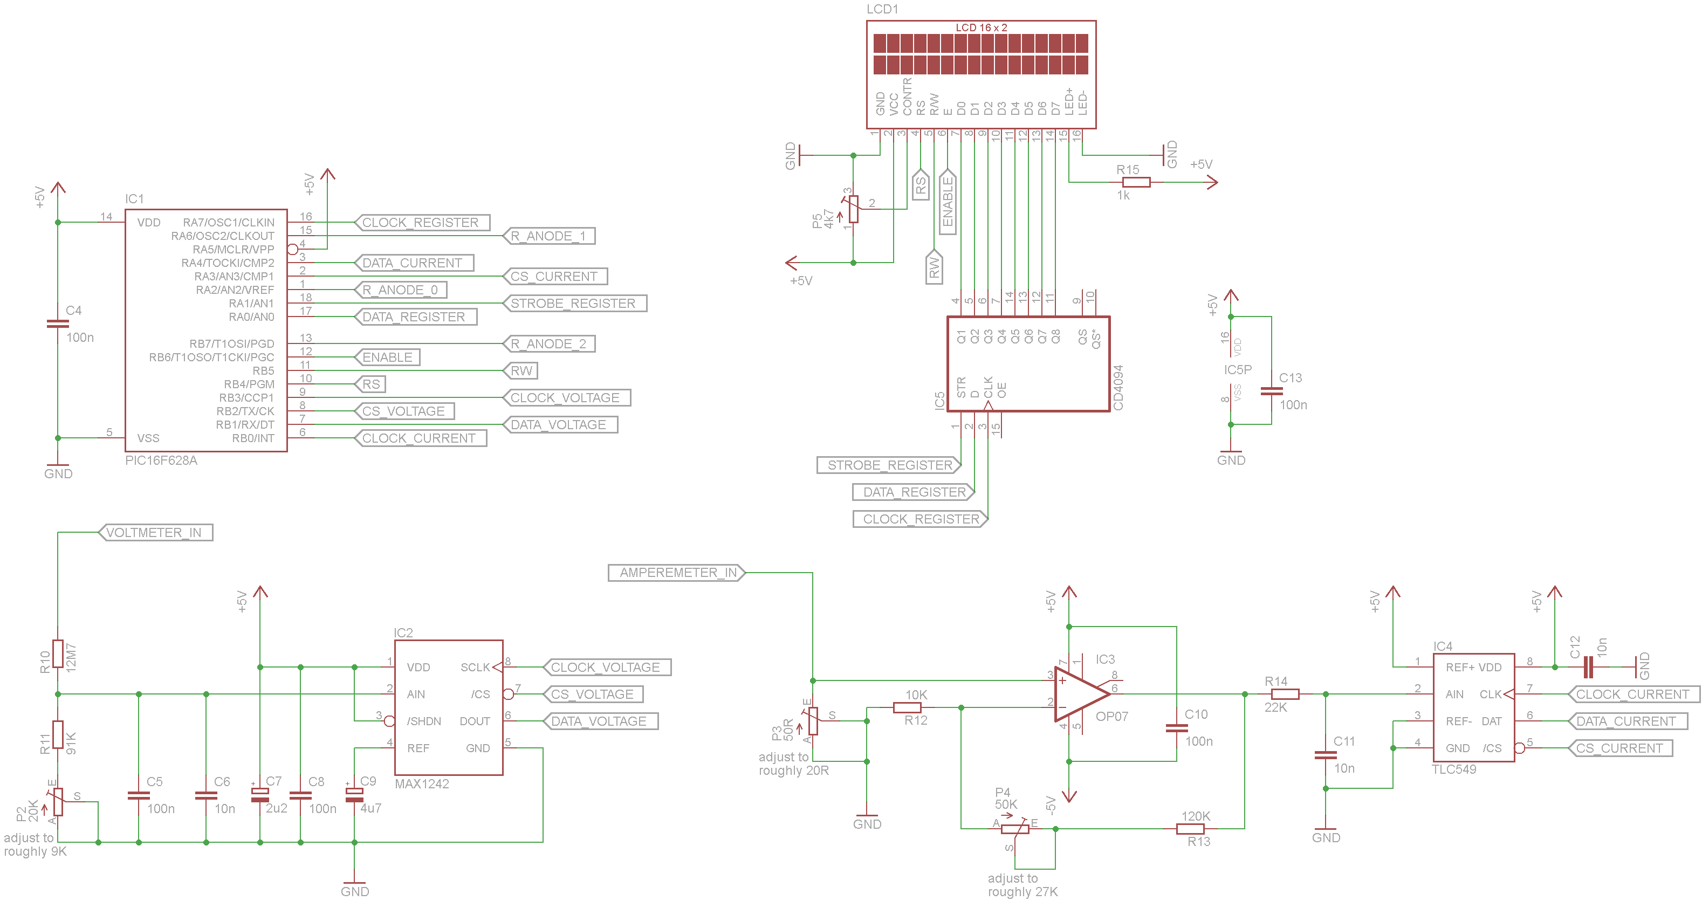Select the STROBE_REGISTER label near CD4094
1702x901 pixels.
coord(889,465)
